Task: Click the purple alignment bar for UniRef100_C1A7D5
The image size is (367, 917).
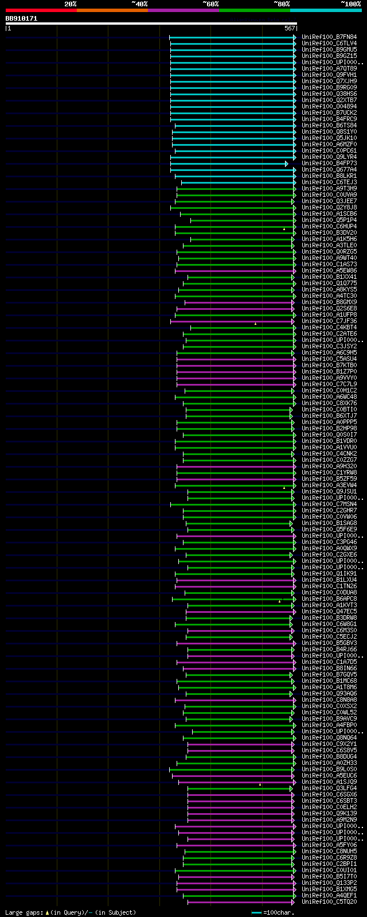Action: (236, 662)
